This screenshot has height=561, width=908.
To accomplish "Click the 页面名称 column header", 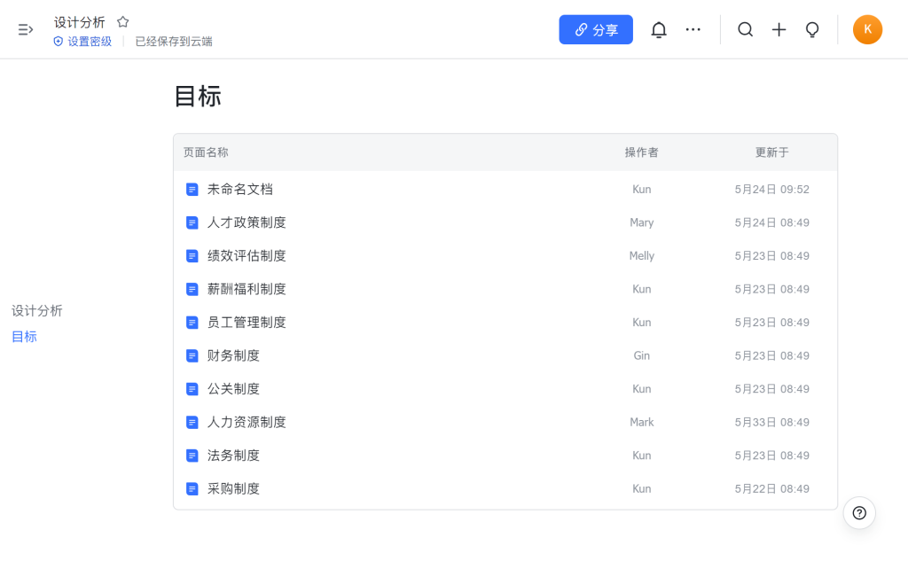I will point(206,152).
